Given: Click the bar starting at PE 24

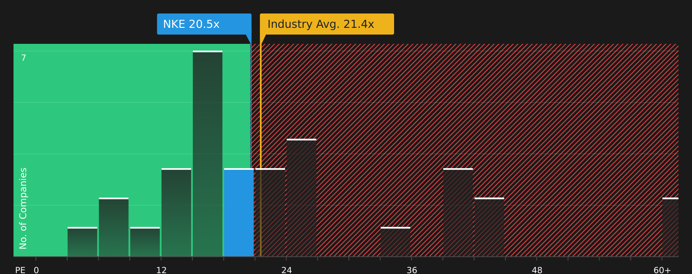Looking at the screenshot, I should (301, 198).
